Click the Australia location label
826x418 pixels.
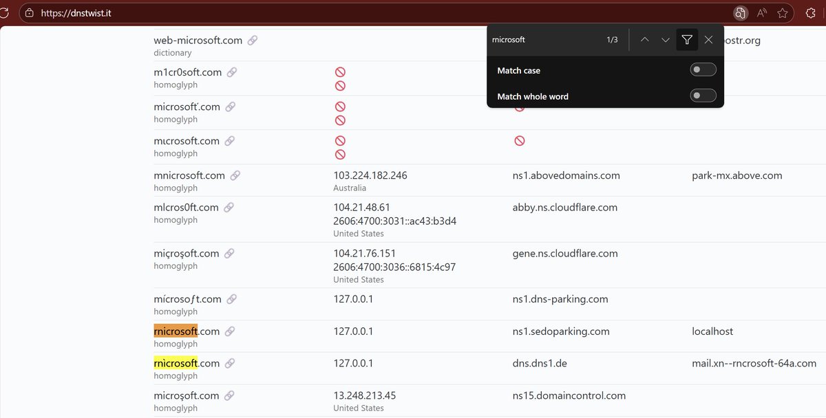[x=350, y=188]
